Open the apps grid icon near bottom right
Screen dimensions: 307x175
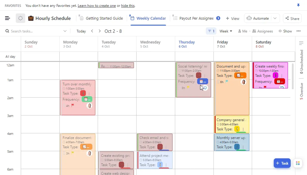298,163
